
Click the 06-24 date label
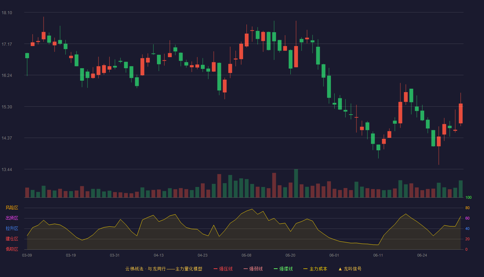(x=422, y=255)
